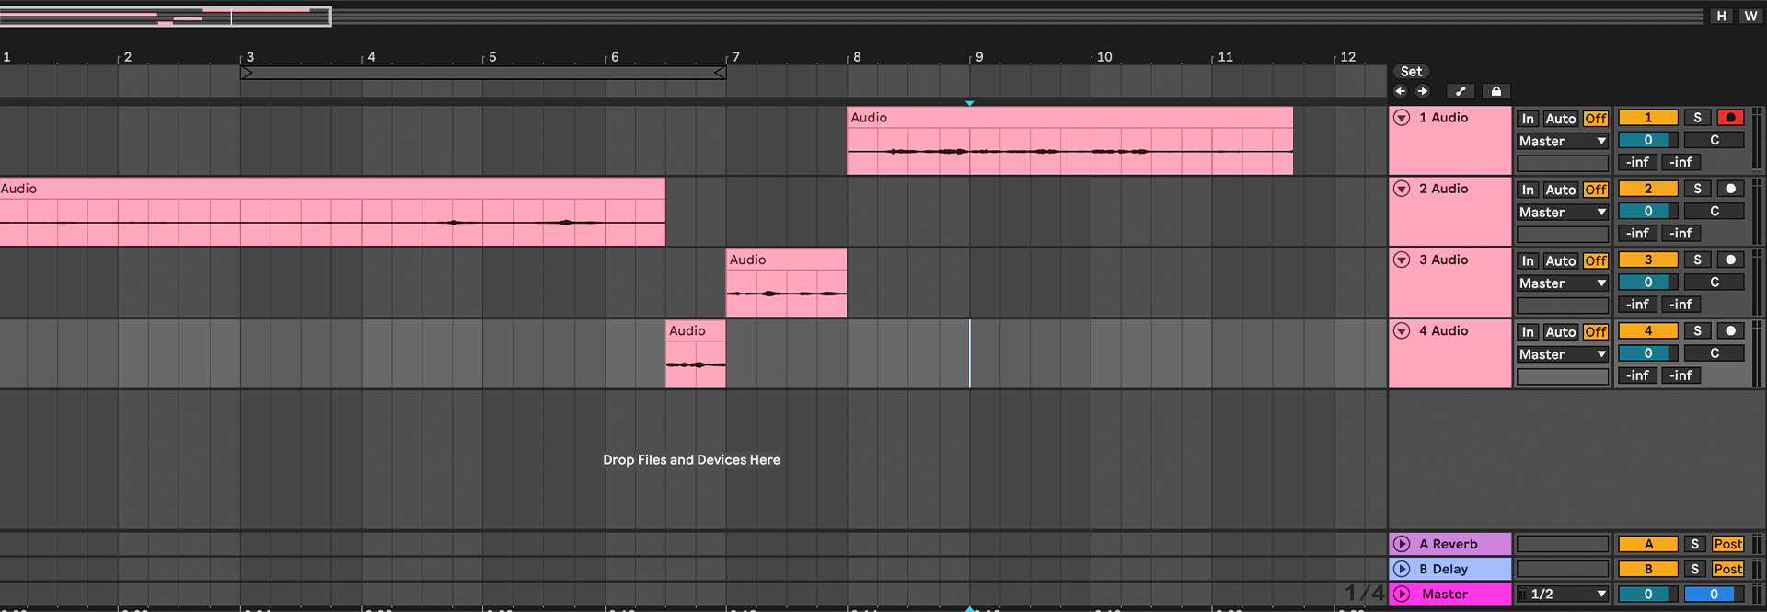Unfold the Master track
This screenshot has width=1767, height=612.
coord(1402,594)
